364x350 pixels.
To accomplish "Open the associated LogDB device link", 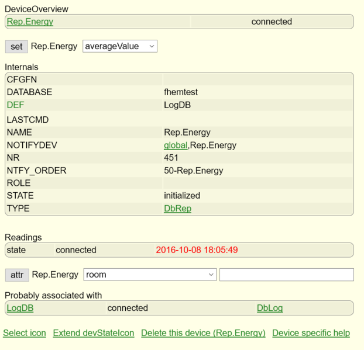I will tap(20, 308).
